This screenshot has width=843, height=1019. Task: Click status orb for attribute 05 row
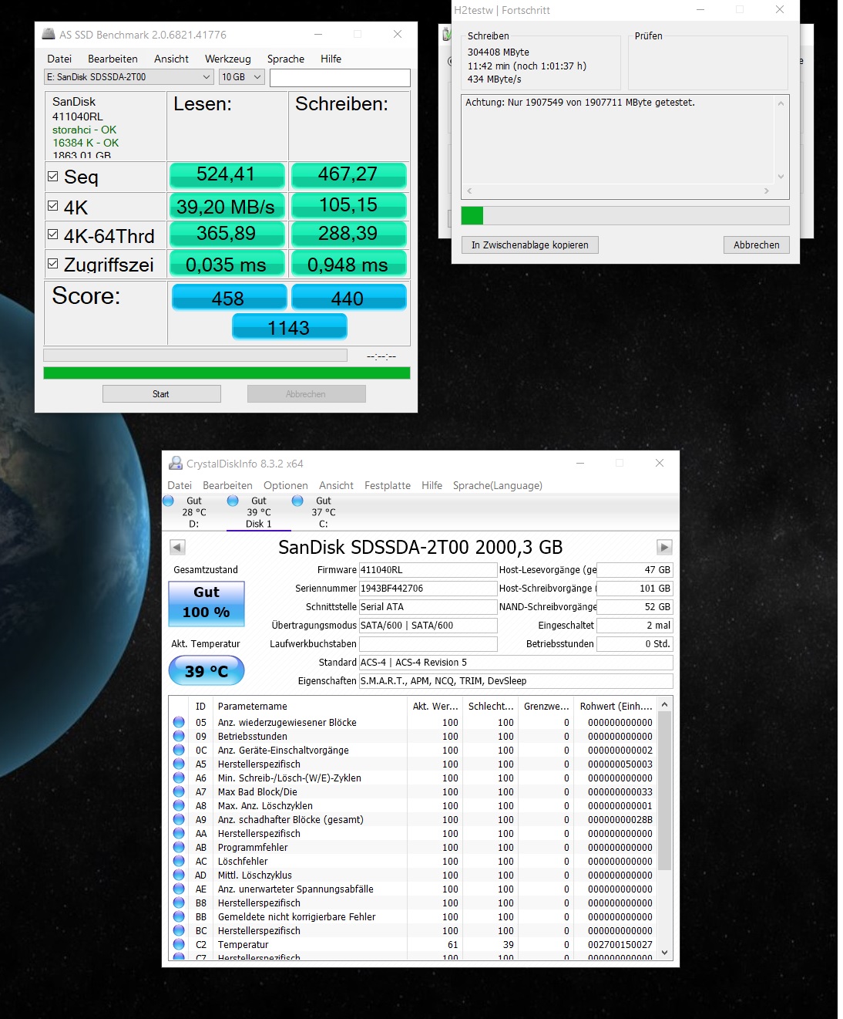click(x=179, y=722)
